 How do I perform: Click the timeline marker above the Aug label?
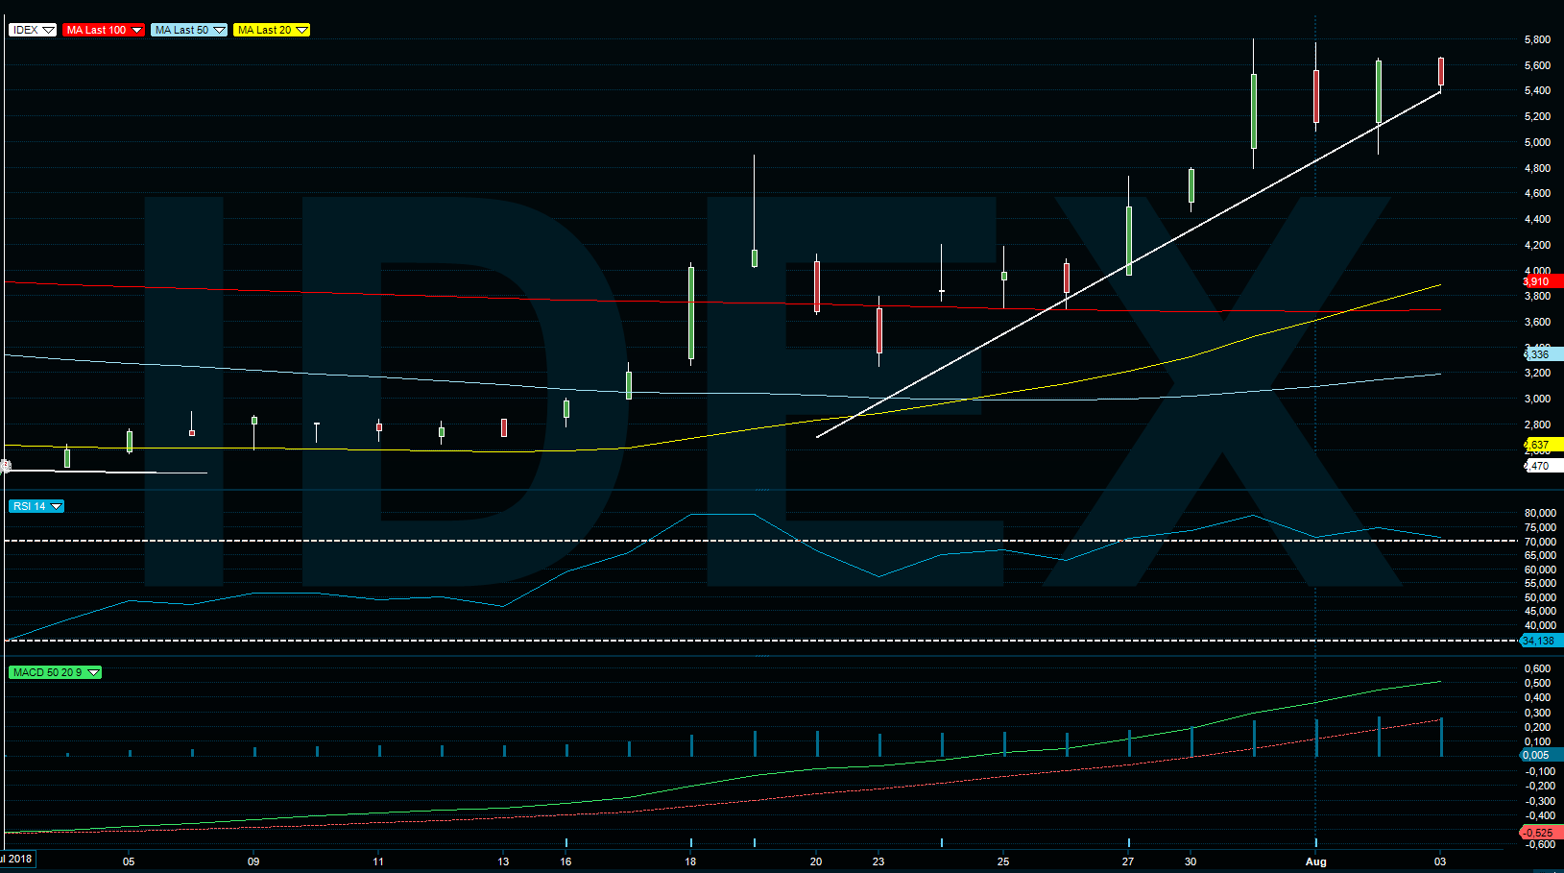(1315, 842)
